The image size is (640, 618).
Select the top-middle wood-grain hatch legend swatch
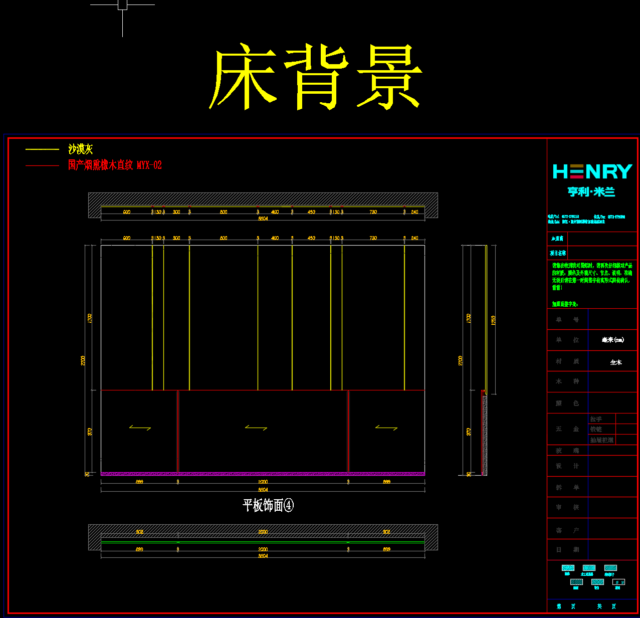coord(589,568)
